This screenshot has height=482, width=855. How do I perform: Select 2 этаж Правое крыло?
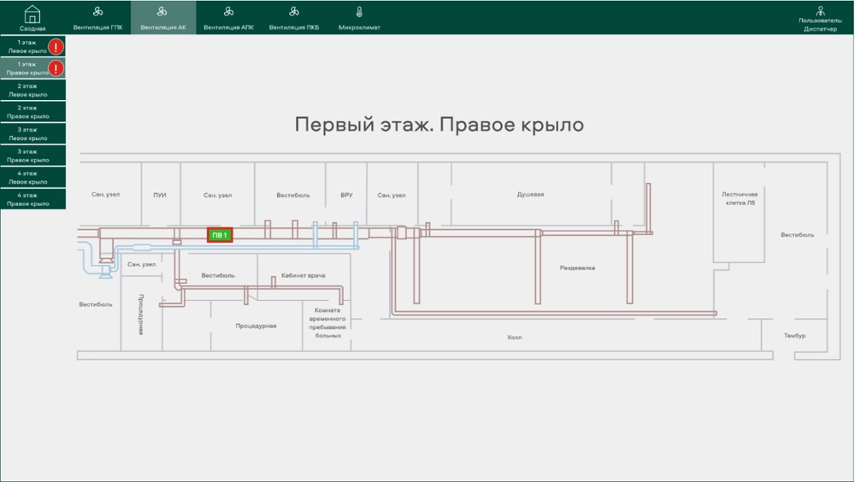pyautogui.click(x=27, y=112)
